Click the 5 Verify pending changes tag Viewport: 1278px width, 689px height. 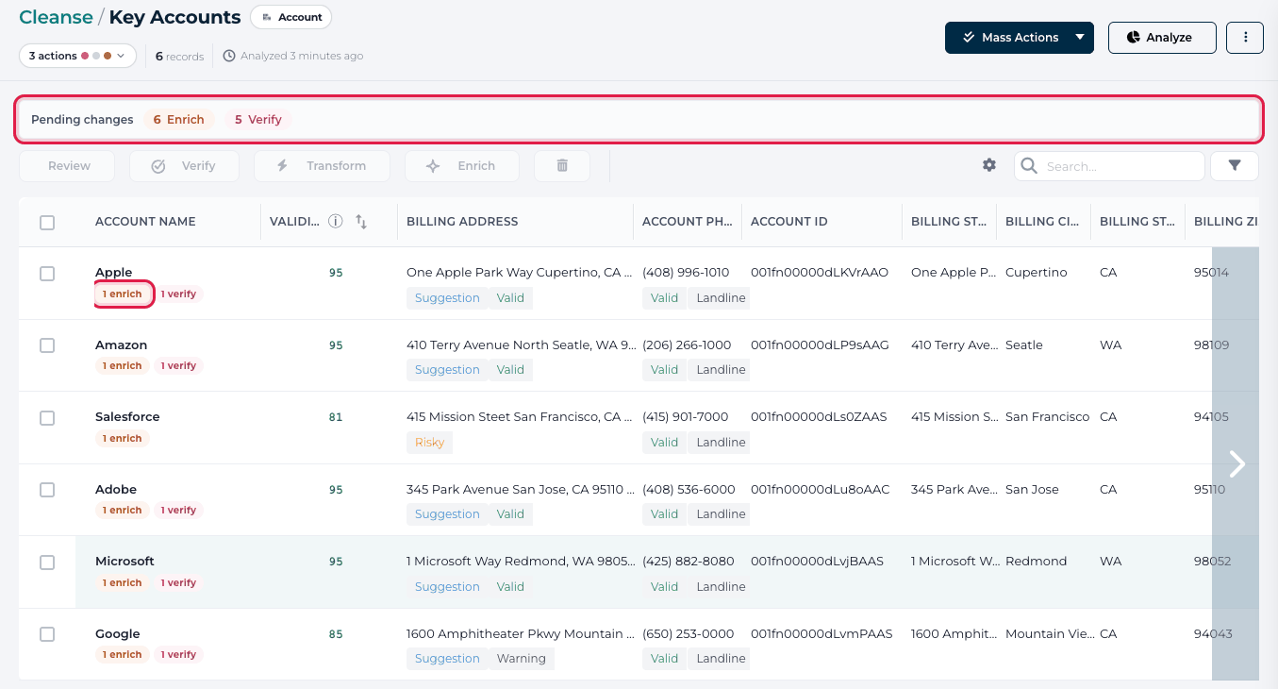click(x=258, y=120)
